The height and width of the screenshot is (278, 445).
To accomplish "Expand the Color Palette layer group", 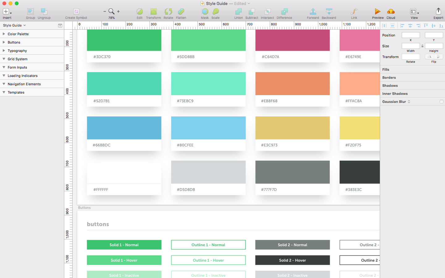I will [4, 34].
